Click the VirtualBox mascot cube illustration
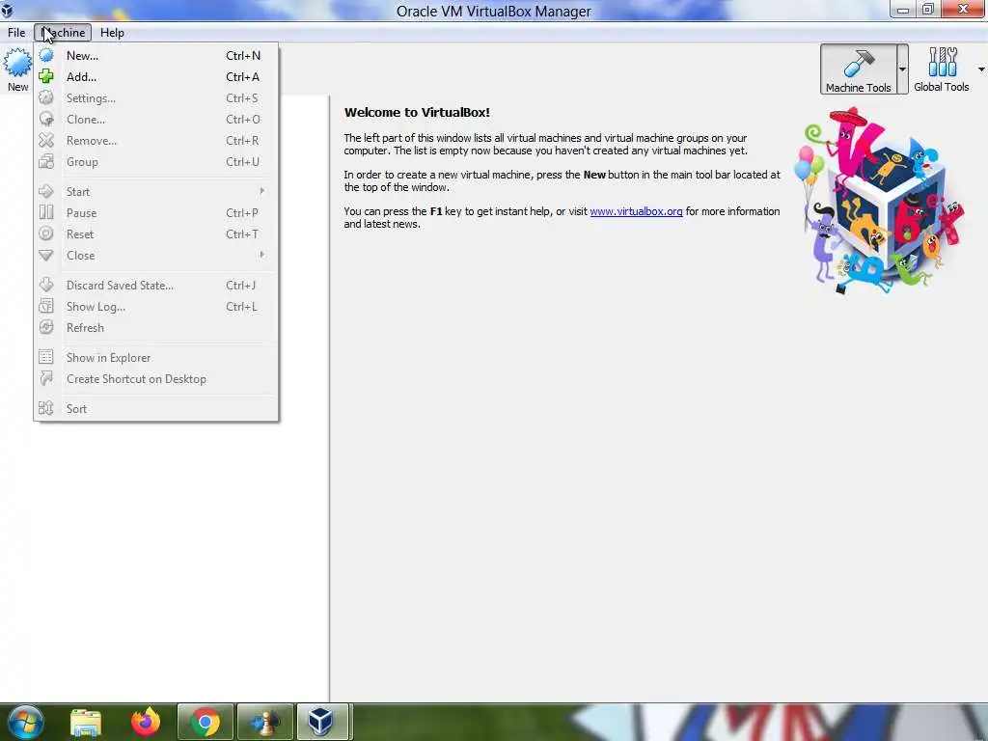 tap(881, 201)
